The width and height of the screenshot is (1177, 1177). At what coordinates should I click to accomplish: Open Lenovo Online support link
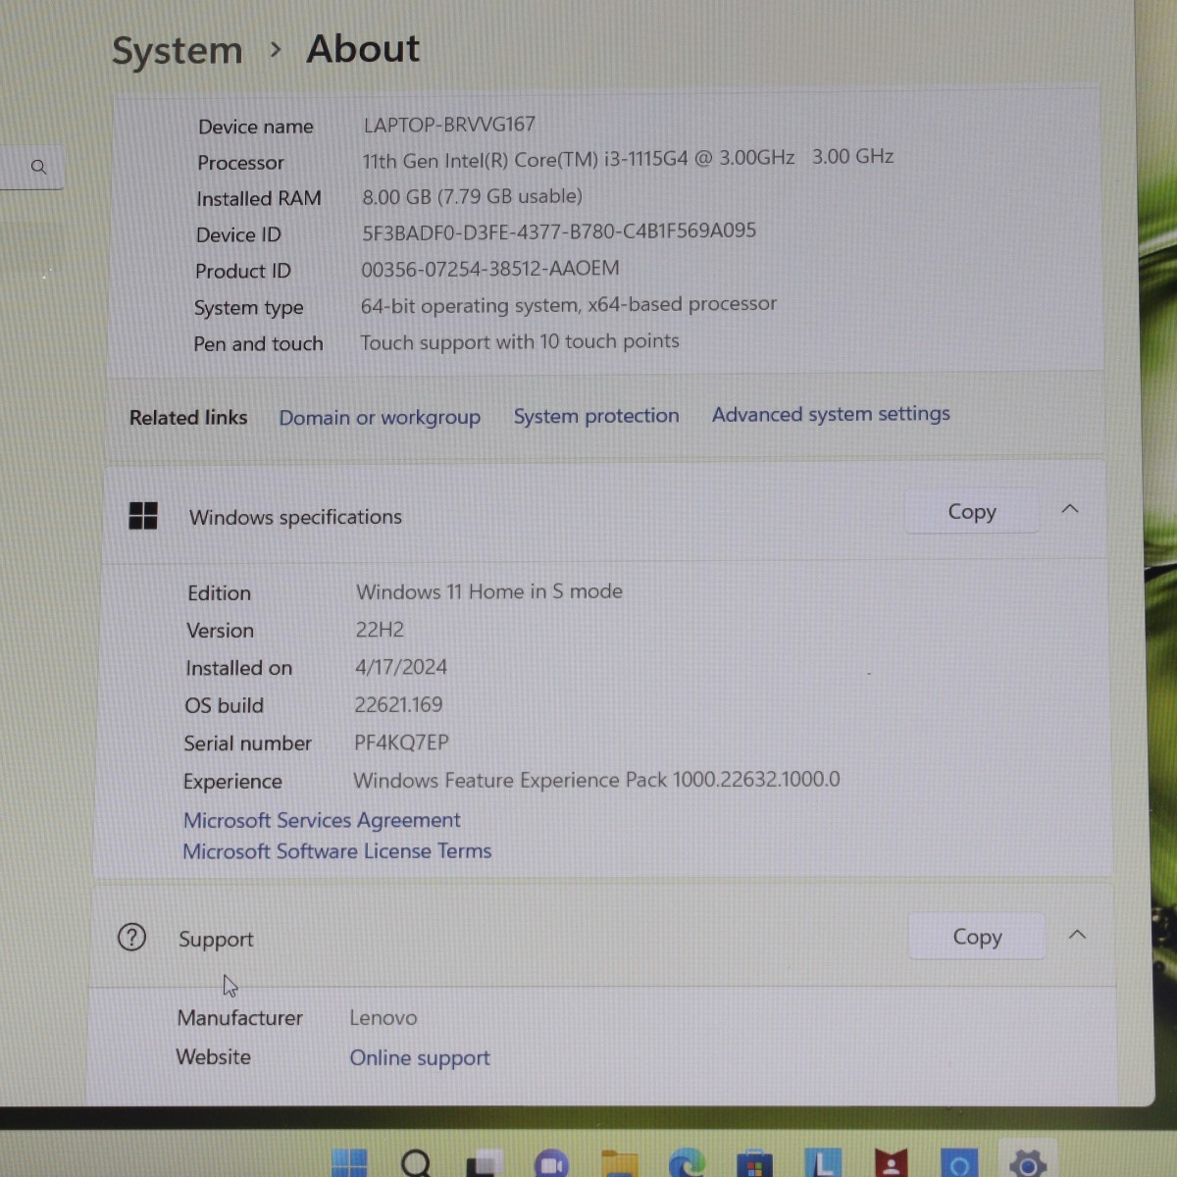pos(420,1057)
